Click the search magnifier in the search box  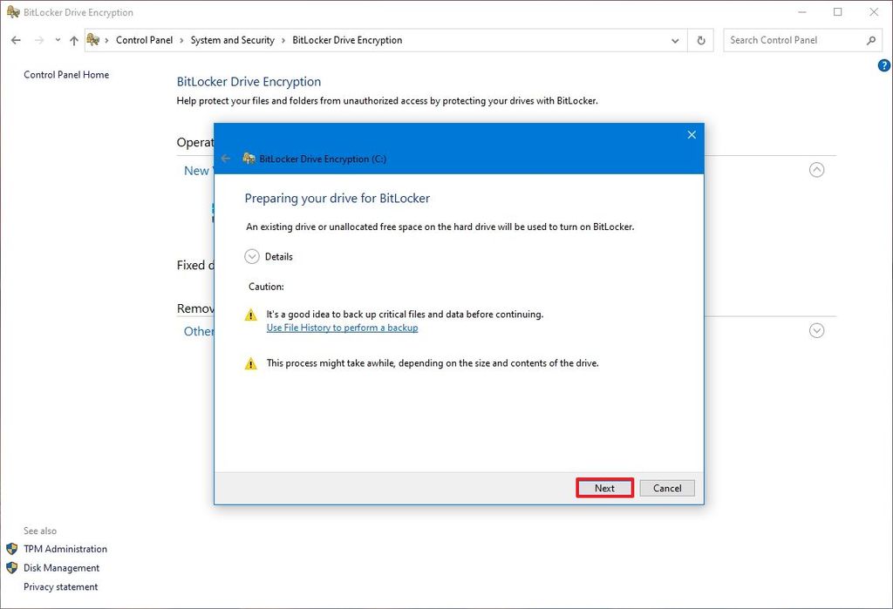click(x=872, y=40)
